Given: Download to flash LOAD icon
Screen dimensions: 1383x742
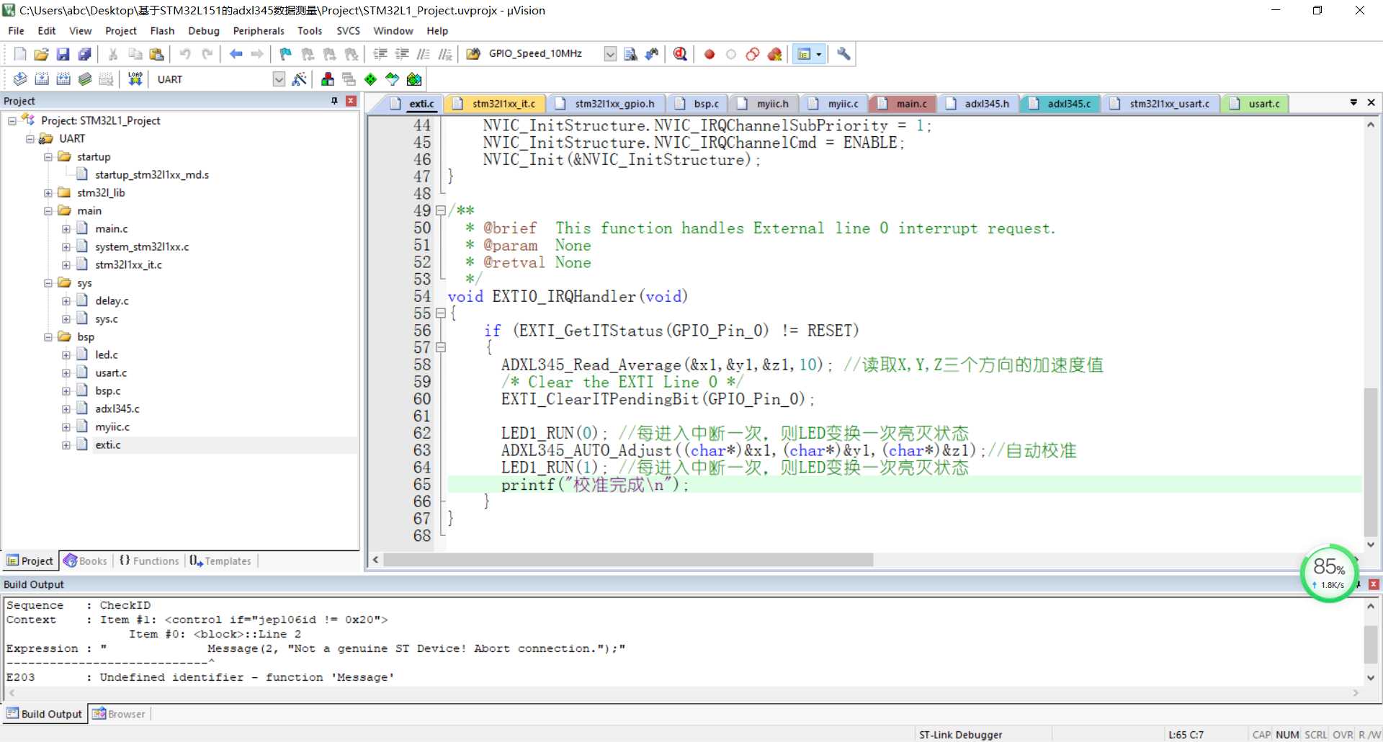Looking at the screenshot, I should (x=135, y=79).
